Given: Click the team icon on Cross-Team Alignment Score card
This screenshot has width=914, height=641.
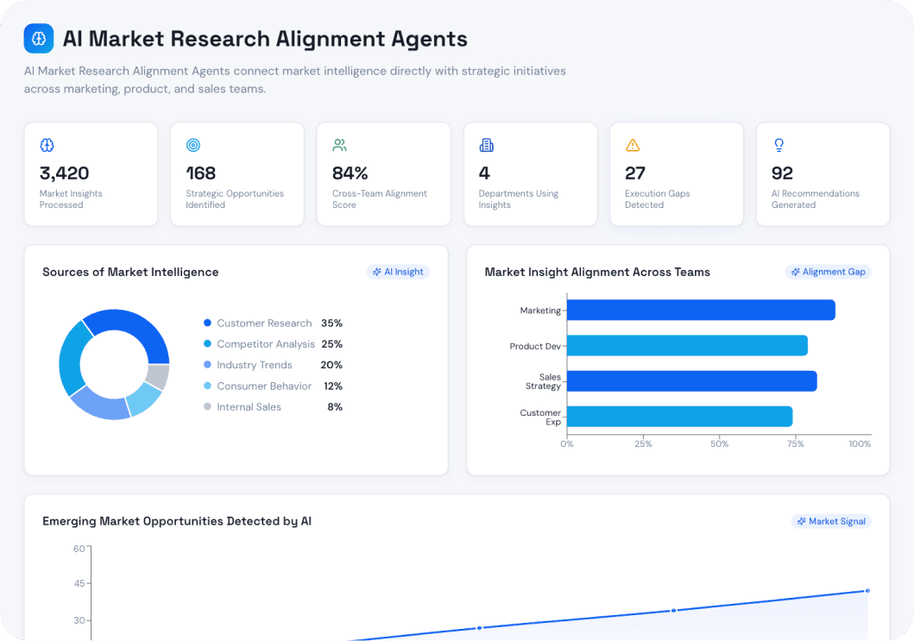Looking at the screenshot, I should 339,144.
